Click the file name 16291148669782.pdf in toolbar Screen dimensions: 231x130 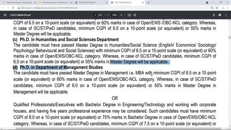click(x=20, y=15)
